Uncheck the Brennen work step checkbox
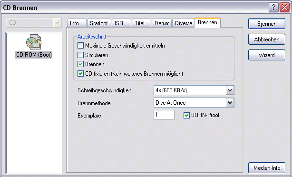292x177 pixels. click(80, 64)
